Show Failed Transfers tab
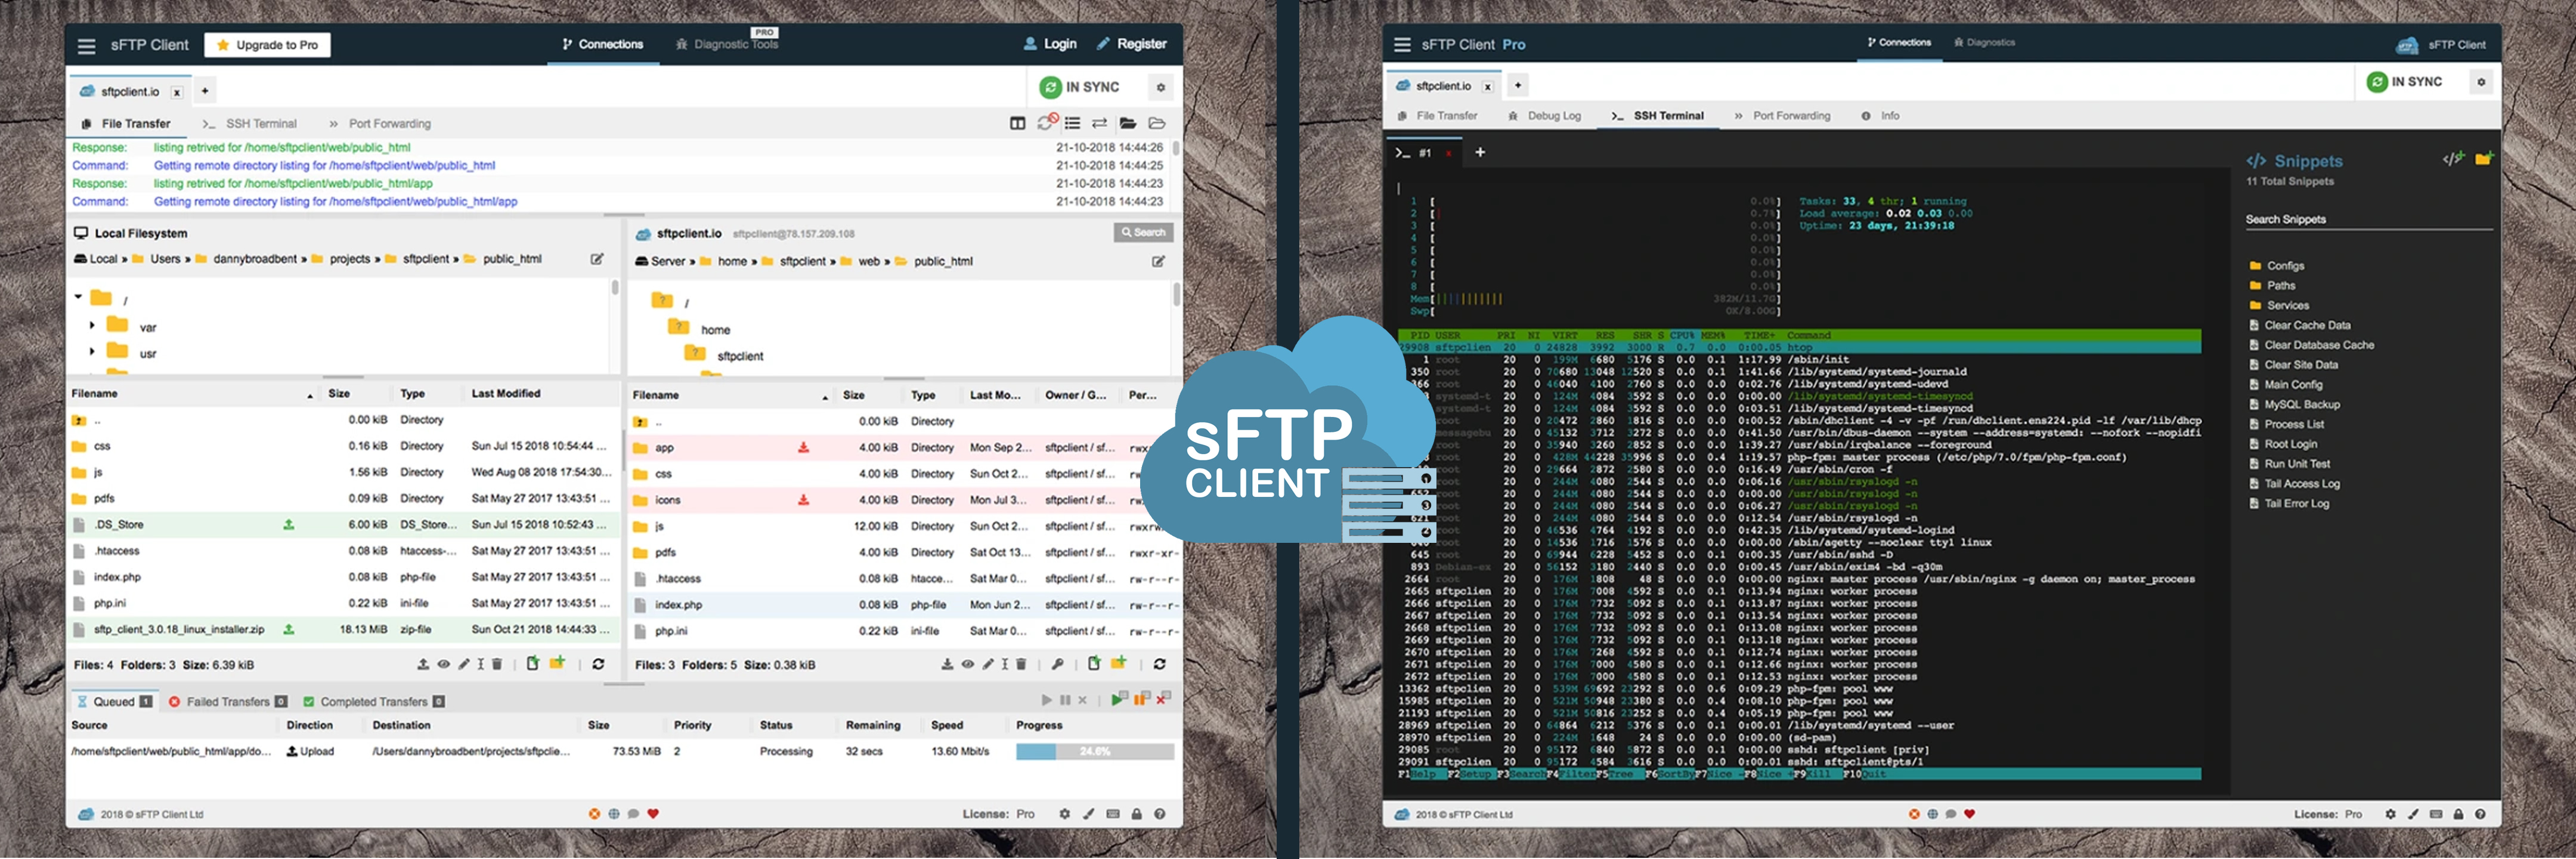The height and width of the screenshot is (859, 2576). 228,702
